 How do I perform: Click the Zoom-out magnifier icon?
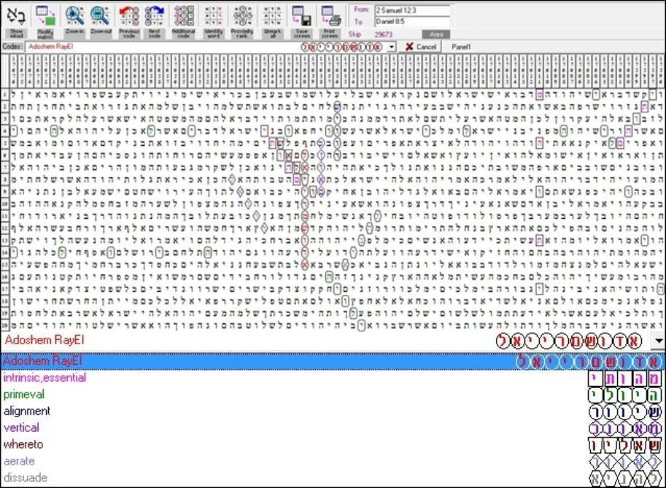(101, 21)
